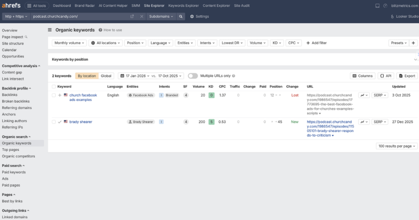419x220 pixels.
Task: Export the keywords table
Action: (x=407, y=76)
